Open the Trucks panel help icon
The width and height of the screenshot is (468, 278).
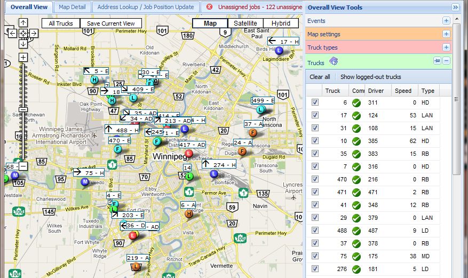click(x=333, y=61)
